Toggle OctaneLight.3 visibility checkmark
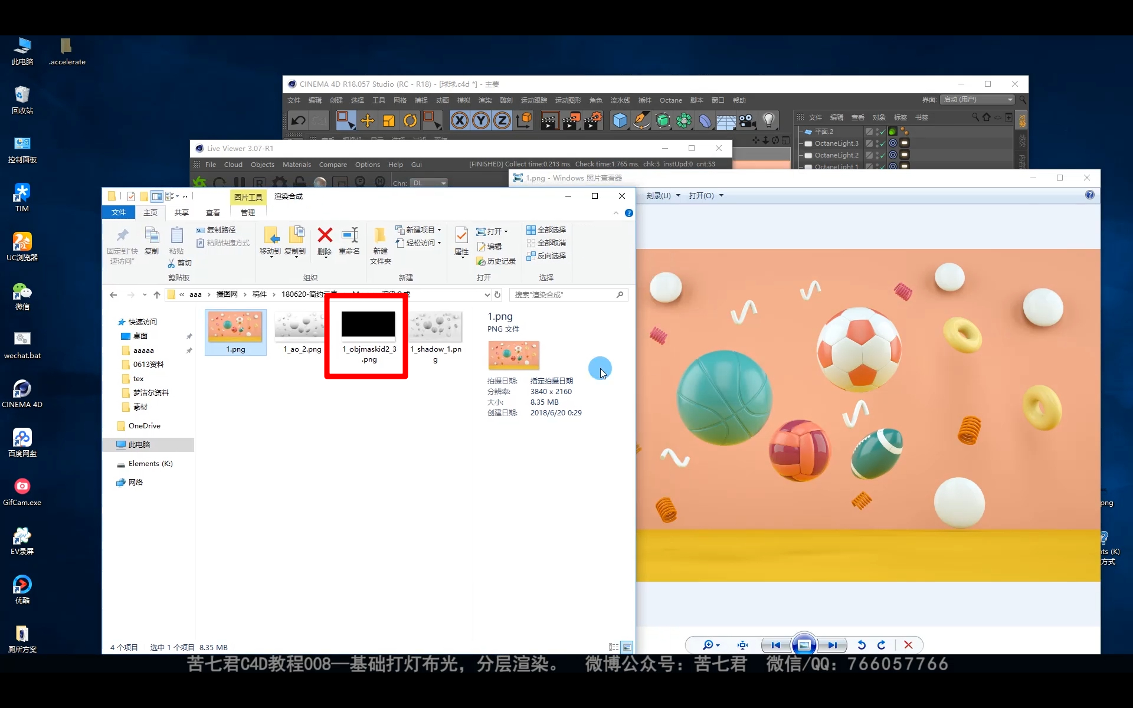Viewport: 1133px width, 708px height. (x=882, y=143)
